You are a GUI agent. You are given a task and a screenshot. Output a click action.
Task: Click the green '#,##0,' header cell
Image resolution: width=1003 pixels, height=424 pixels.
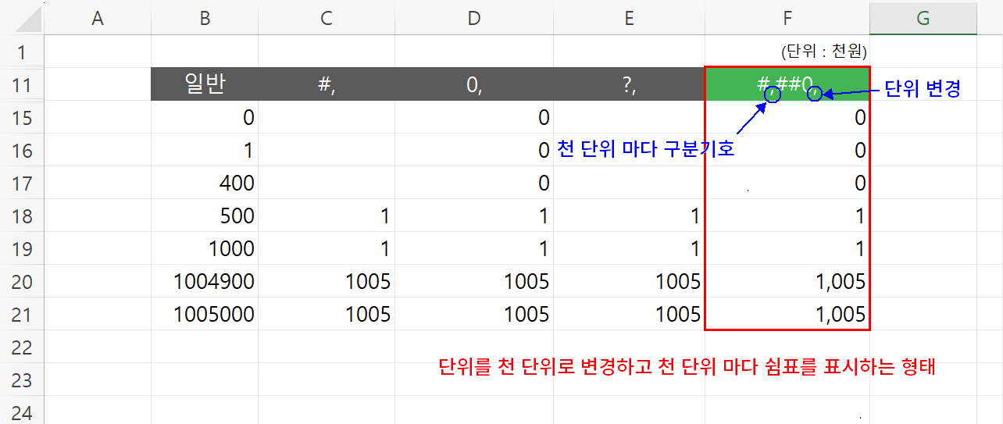point(787,84)
